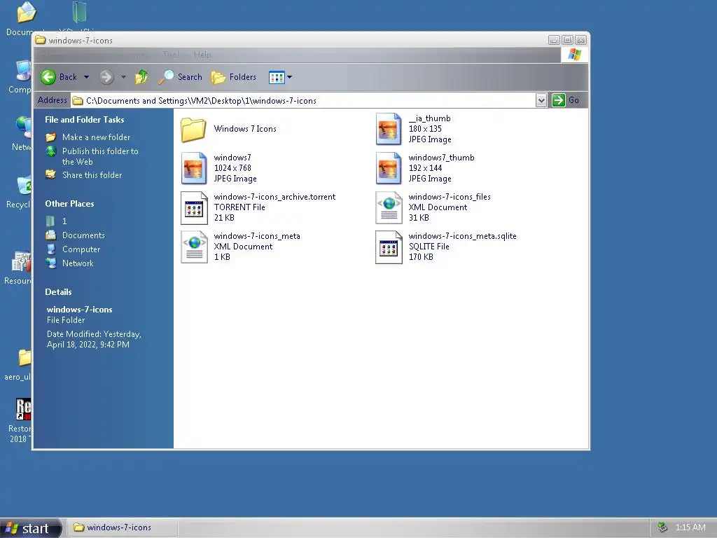Expand the Address bar path dropdown
Viewport: 717px width, 538px height.
(541, 100)
